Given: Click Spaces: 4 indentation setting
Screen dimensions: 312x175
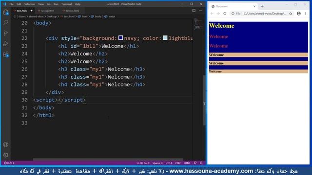Looking at the screenshot, I should point(157,163).
